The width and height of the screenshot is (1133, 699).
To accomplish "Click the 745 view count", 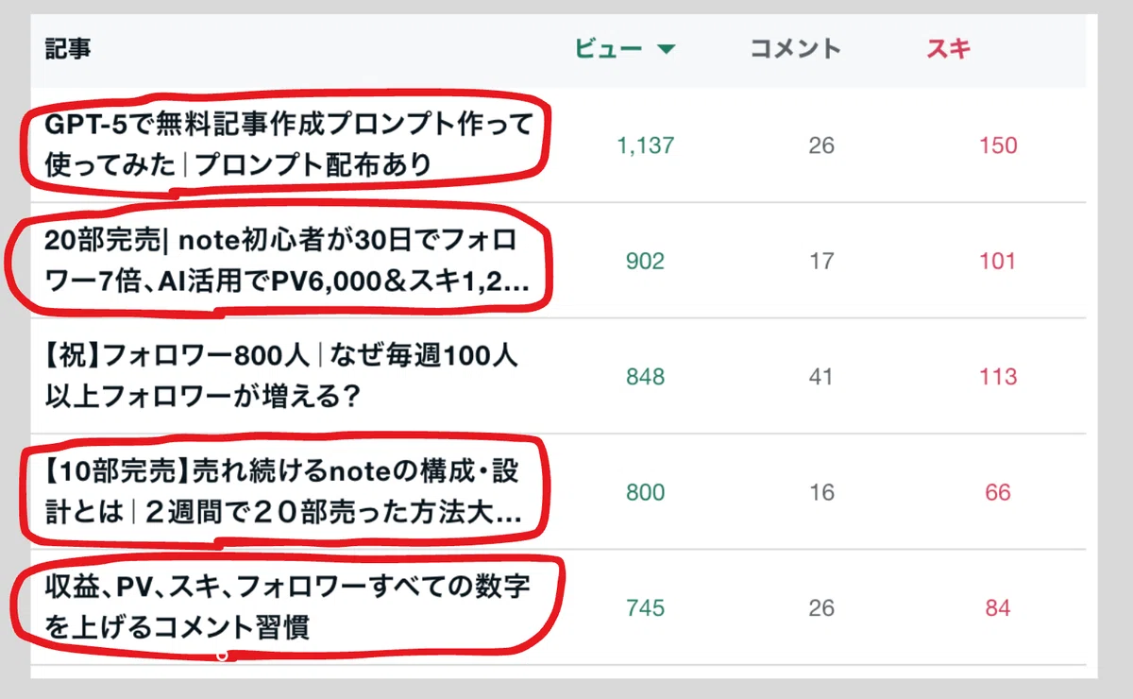I will tap(646, 607).
